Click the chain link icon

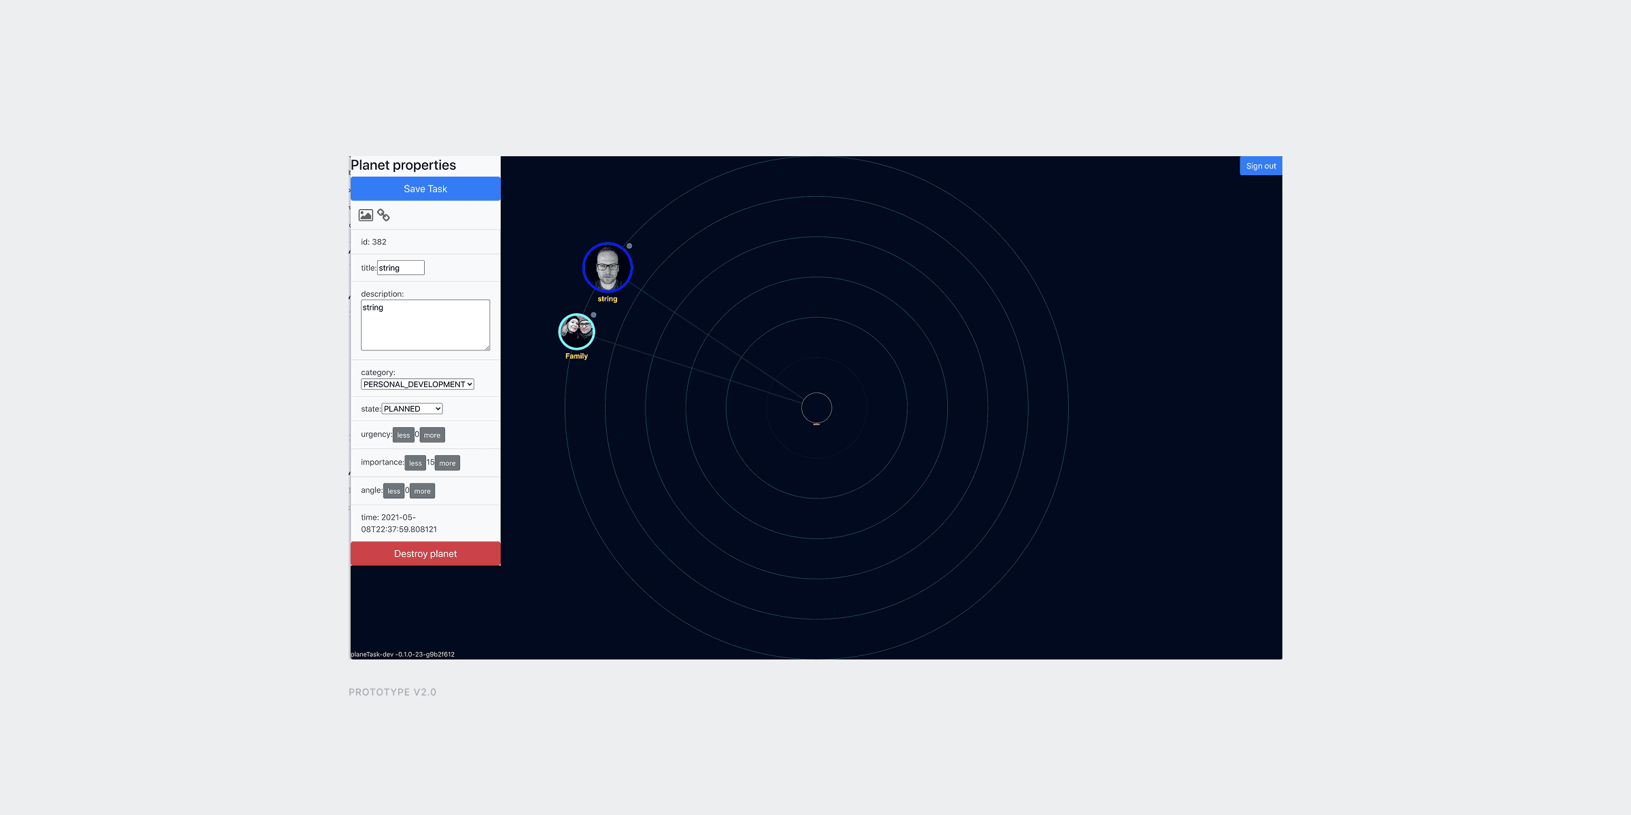384,215
